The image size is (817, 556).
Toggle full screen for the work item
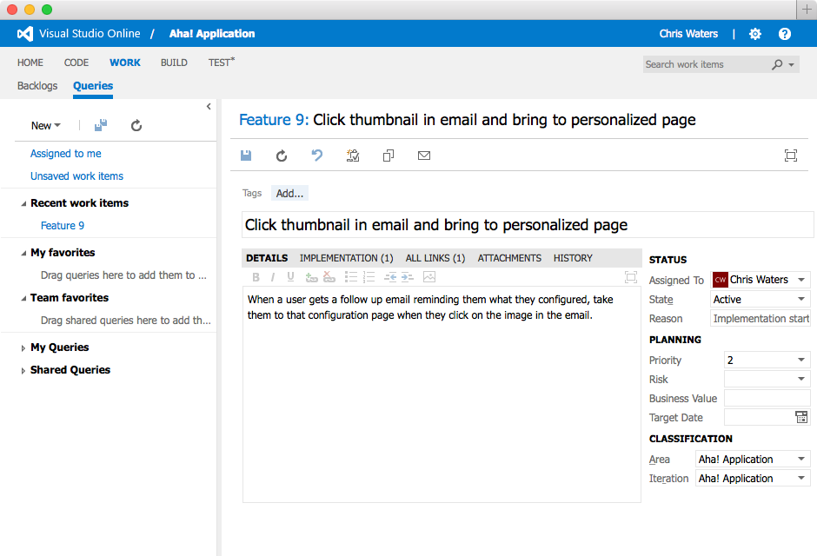pyautogui.click(x=790, y=156)
